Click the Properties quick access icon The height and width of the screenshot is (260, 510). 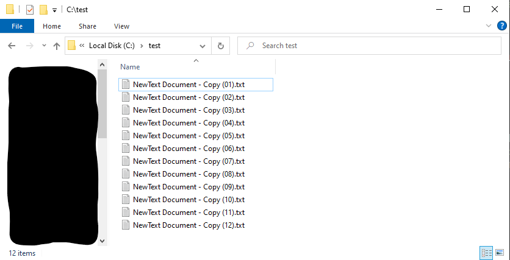[x=30, y=10]
